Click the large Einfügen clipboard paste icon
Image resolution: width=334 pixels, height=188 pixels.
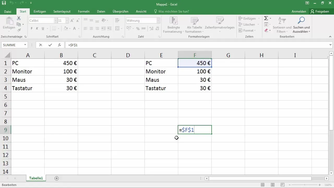click(9, 21)
